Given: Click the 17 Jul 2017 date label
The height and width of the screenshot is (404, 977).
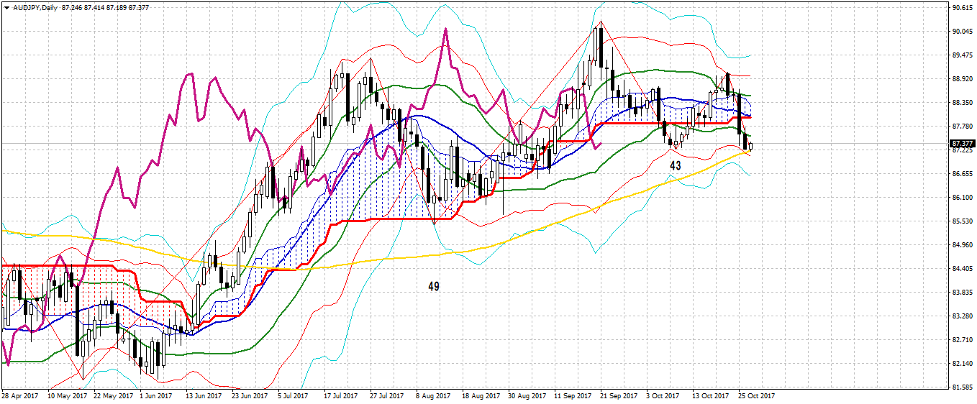Looking at the screenshot, I should pyautogui.click(x=341, y=396).
